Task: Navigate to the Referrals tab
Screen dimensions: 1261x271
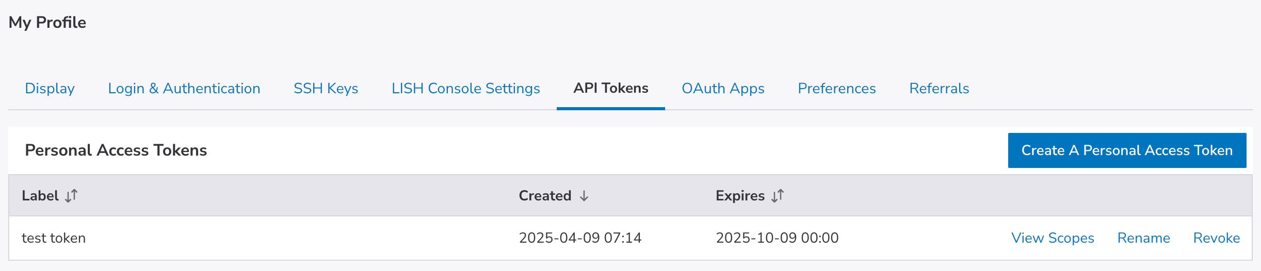Action: tap(939, 89)
